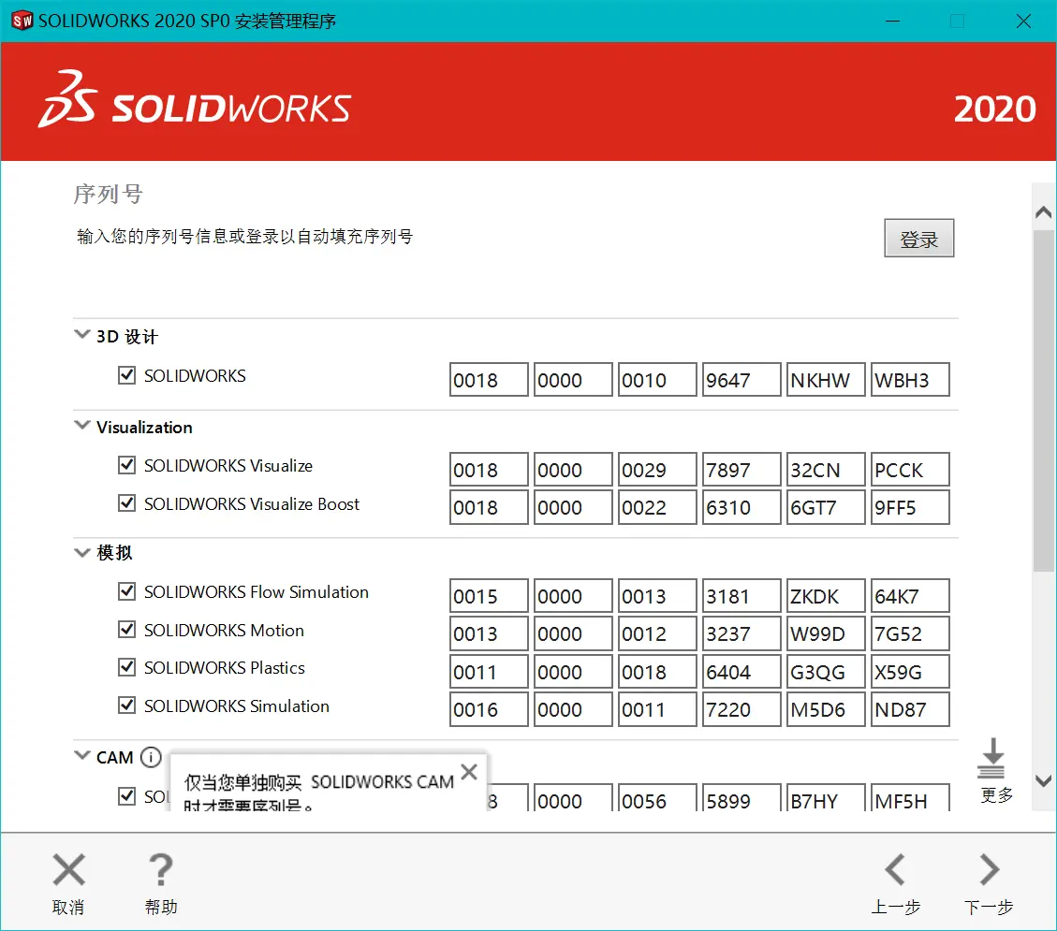Screen dimensions: 1057x931
Task: Uncheck SOLIDWORKS Motion checkbox
Action: click(126, 629)
